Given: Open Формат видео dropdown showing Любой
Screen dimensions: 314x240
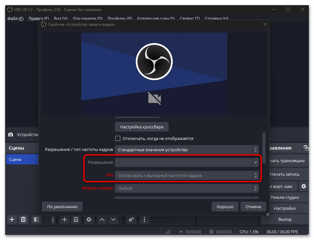Looking at the screenshot, I should click(x=187, y=188).
